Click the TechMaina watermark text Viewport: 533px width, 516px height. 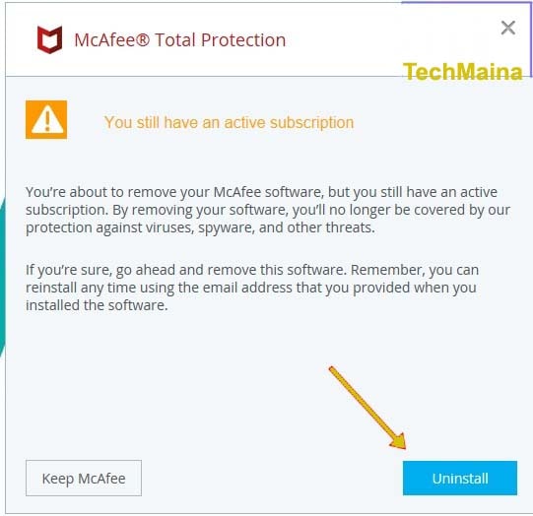(463, 72)
